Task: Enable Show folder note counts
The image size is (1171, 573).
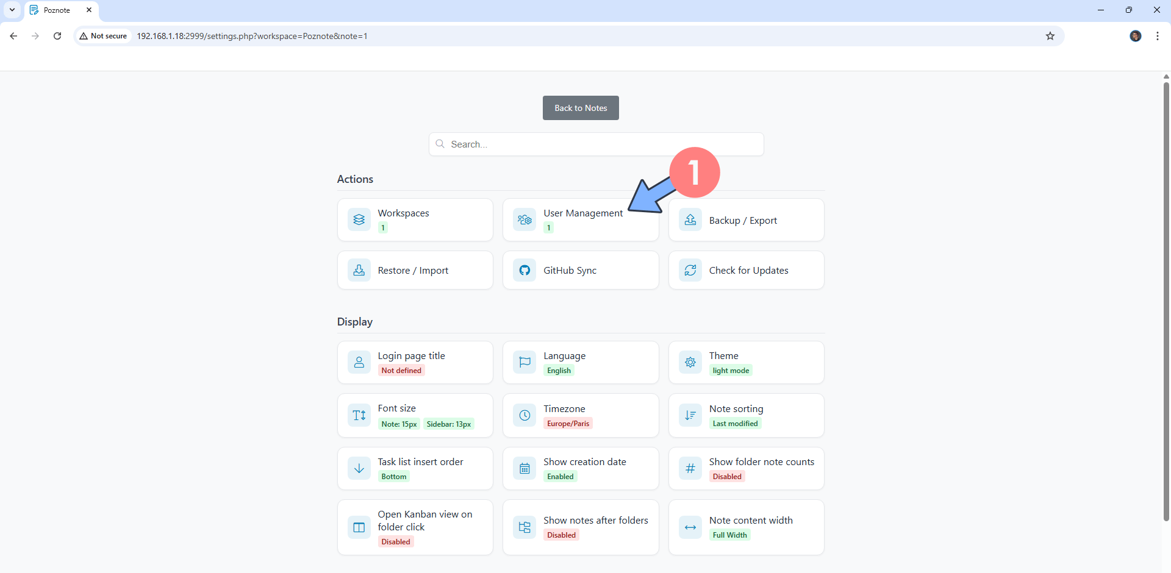Action: [x=747, y=468]
